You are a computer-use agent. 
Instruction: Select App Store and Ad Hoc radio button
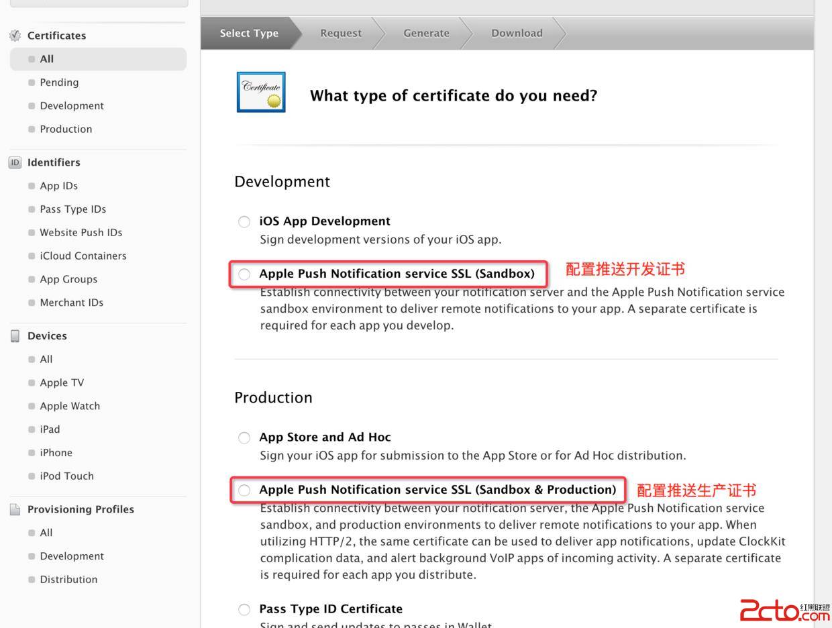click(x=244, y=438)
